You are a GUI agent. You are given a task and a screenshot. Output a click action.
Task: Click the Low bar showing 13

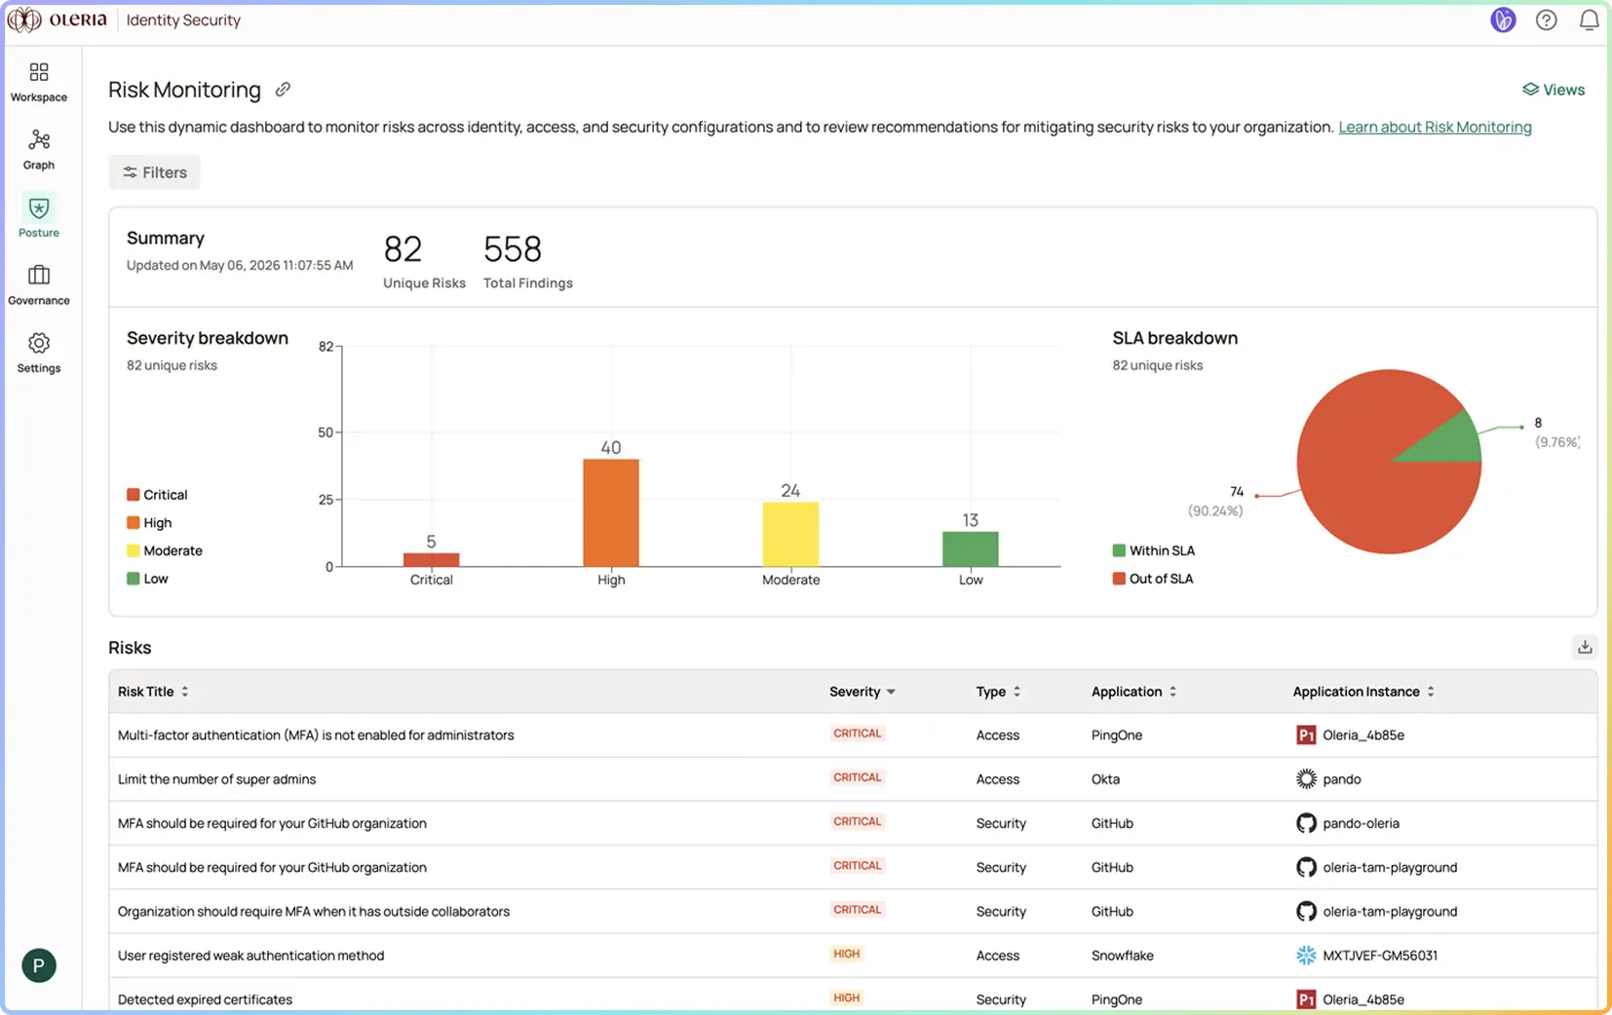pos(971,548)
